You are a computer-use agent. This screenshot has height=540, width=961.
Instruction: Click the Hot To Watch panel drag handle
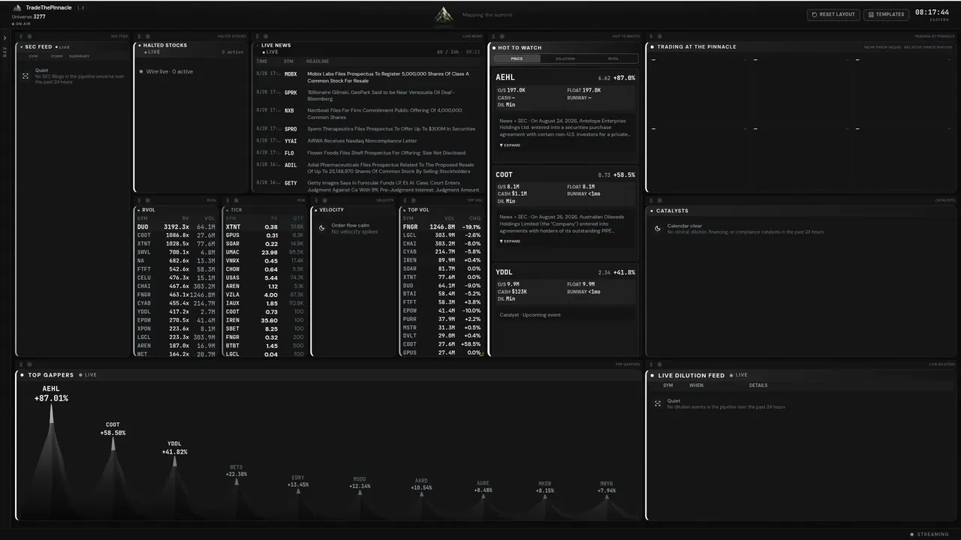(x=493, y=36)
